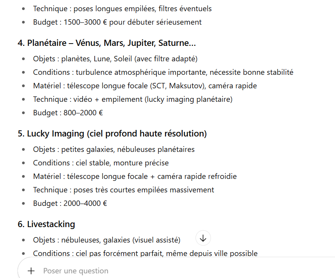335x278 pixels.
Task: Click the "Budget : 2000–4000 €" bullet
Action: [x=70, y=203]
